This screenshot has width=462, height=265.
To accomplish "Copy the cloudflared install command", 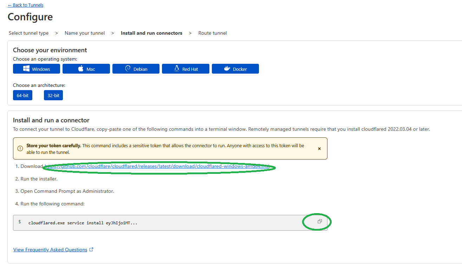I will coord(320,222).
